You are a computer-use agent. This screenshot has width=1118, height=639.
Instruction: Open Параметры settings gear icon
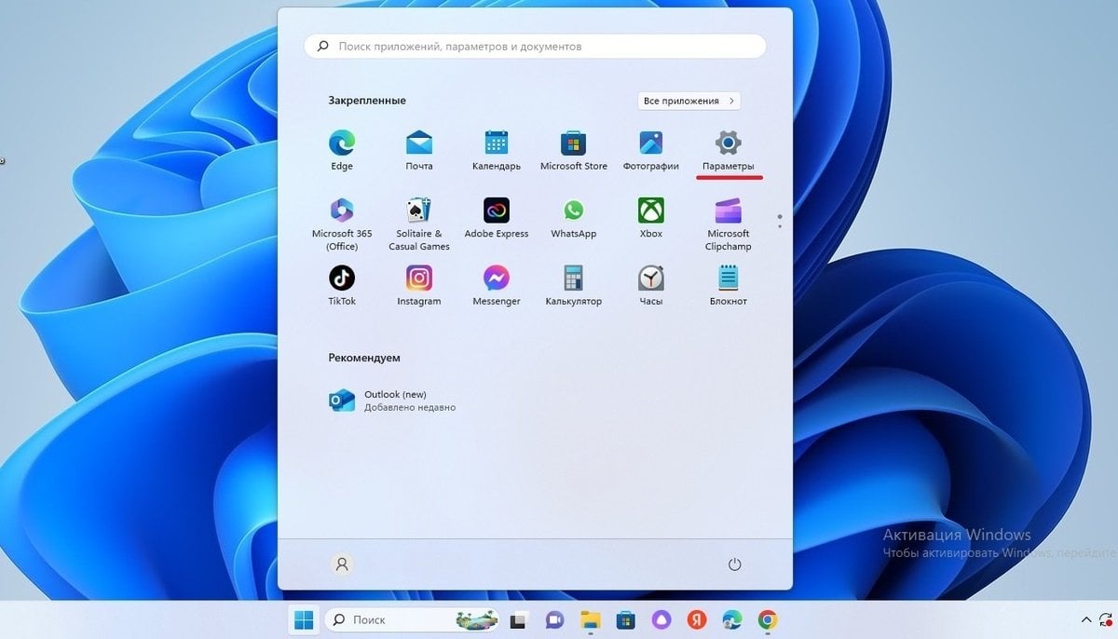[x=728, y=143]
